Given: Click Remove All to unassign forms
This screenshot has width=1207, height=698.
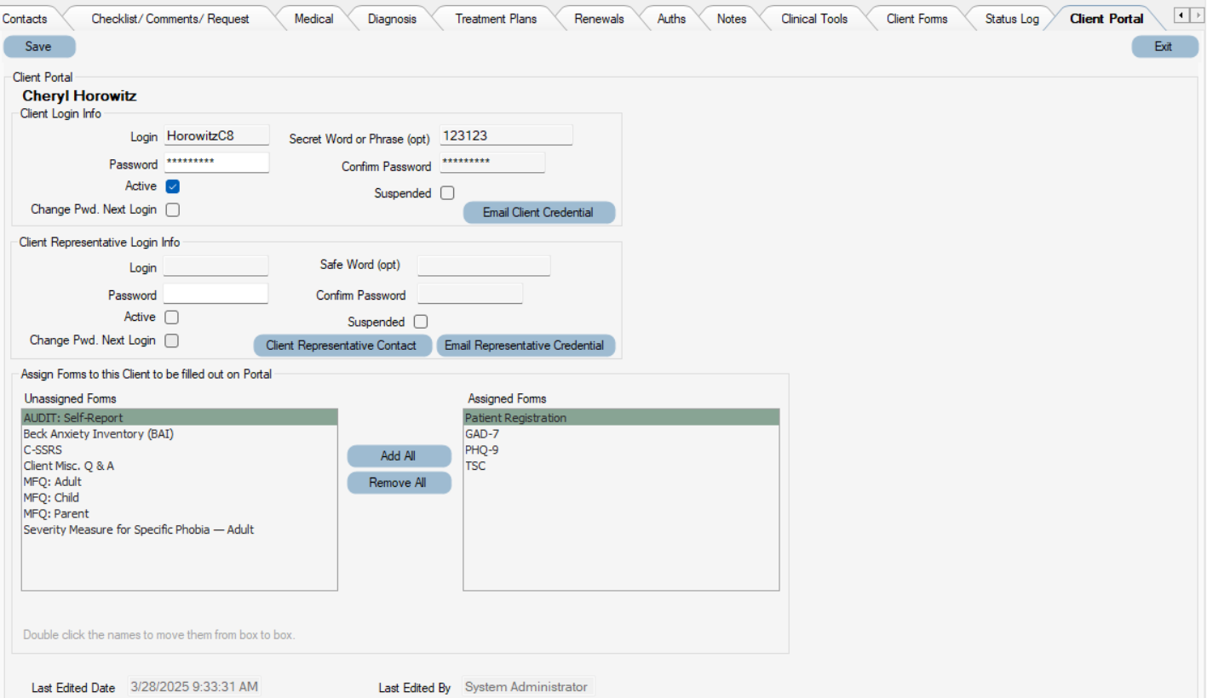Looking at the screenshot, I should click(399, 483).
